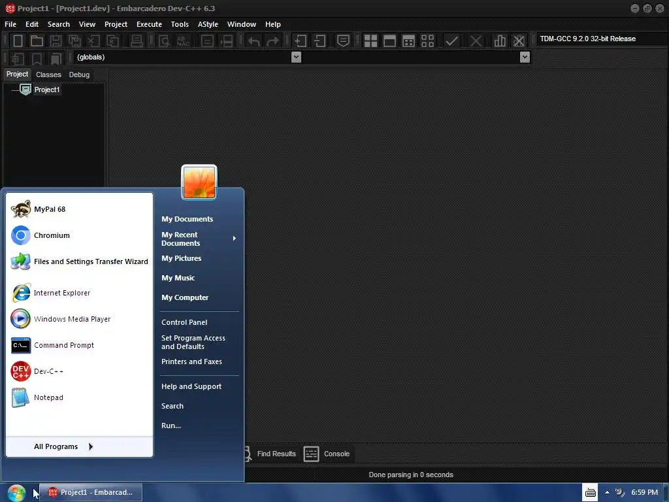Click the New file toolbar icon
Screen dimensions: 669x502
point(18,41)
